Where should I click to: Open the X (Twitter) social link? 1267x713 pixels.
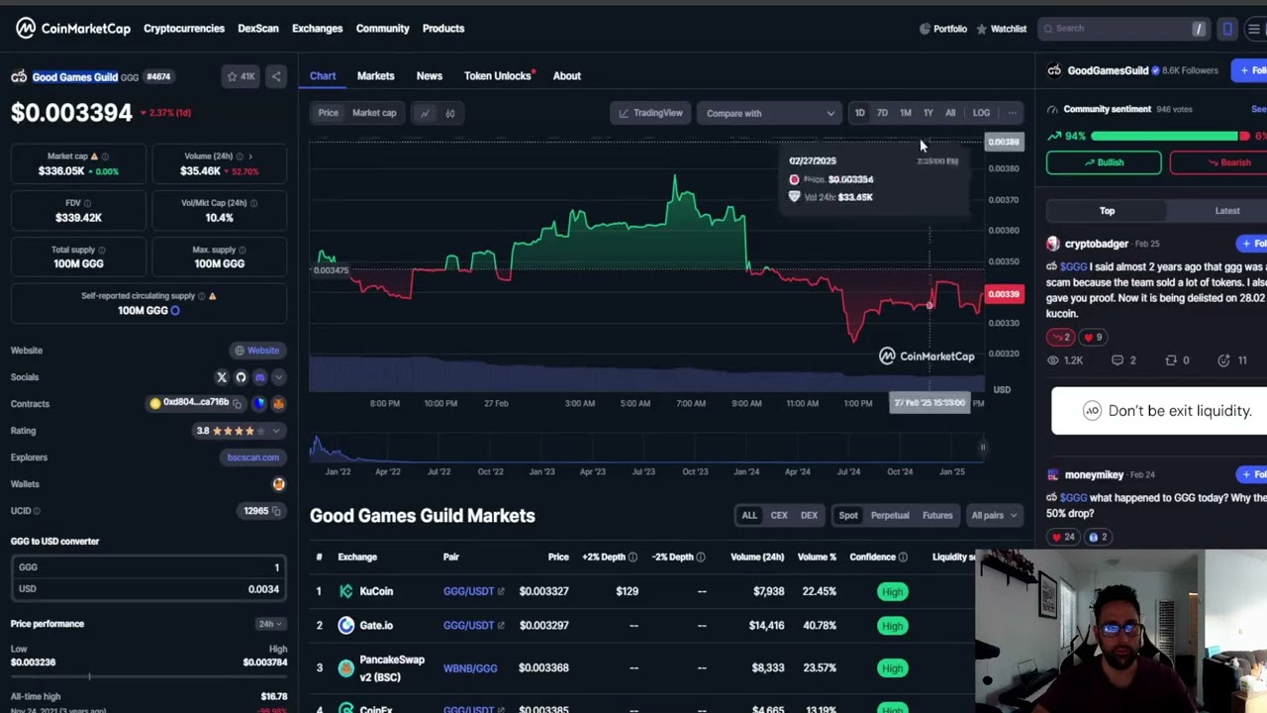[x=222, y=377]
